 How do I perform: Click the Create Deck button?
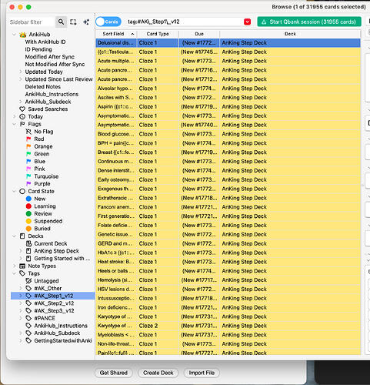pos(158,373)
